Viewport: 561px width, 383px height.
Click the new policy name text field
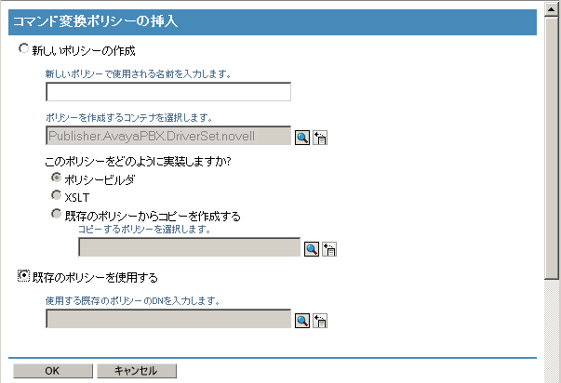(x=167, y=92)
